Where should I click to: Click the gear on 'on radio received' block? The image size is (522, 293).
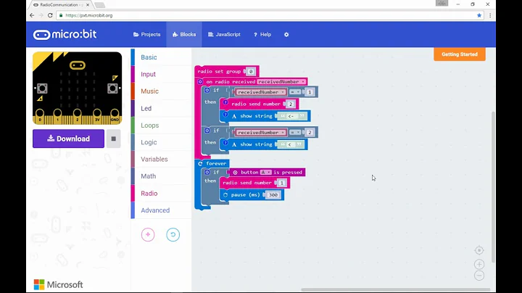[200, 81]
